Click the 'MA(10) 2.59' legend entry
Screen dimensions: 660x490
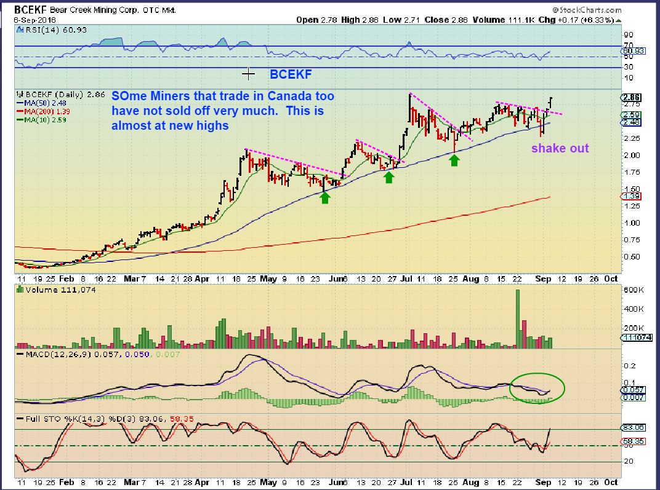pyautogui.click(x=41, y=120)
